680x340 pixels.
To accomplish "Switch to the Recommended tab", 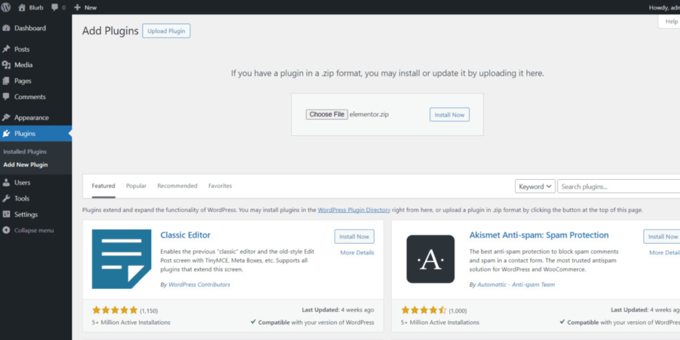I will pyautogui.click(x=177, y=186).
